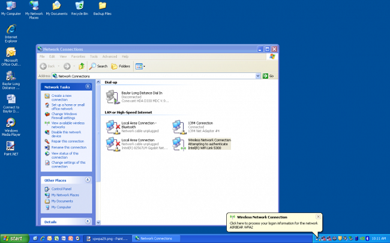
Task: Launch Internet Explorer from Quick Launch
Action: (x=42, y=239)
